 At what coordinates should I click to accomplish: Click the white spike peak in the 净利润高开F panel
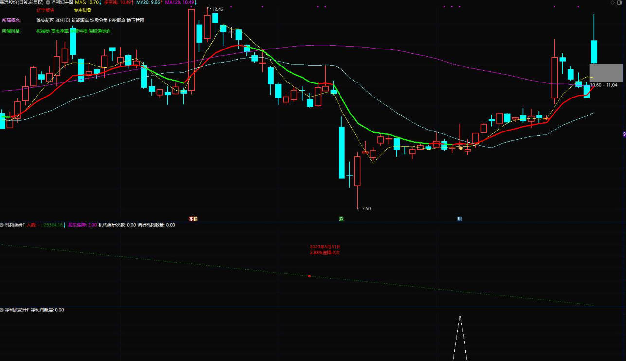[x=460, y=316]
